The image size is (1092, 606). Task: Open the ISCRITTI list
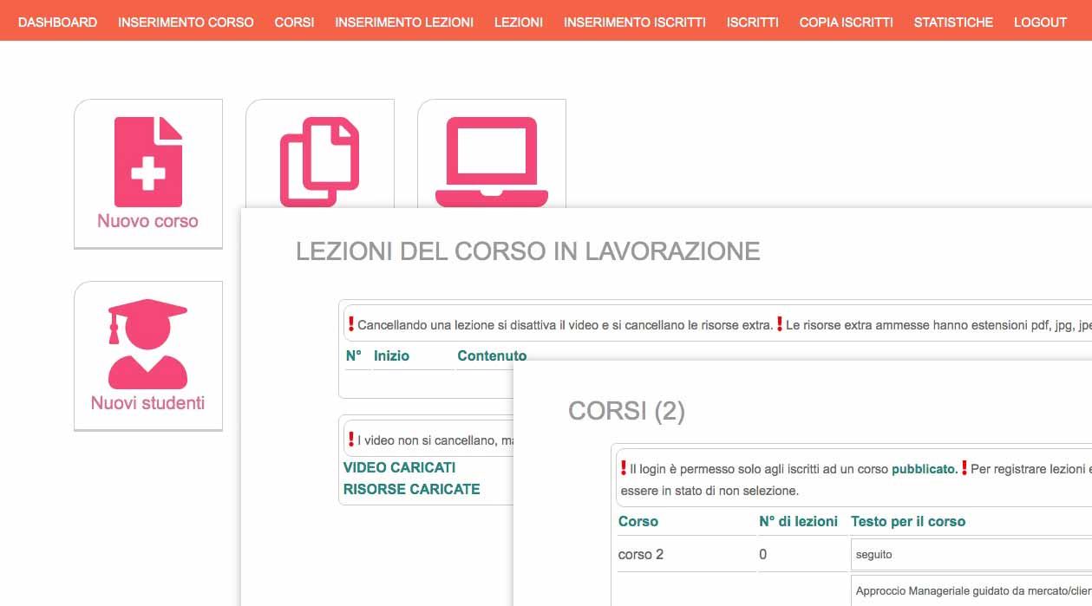coord(751,23)
